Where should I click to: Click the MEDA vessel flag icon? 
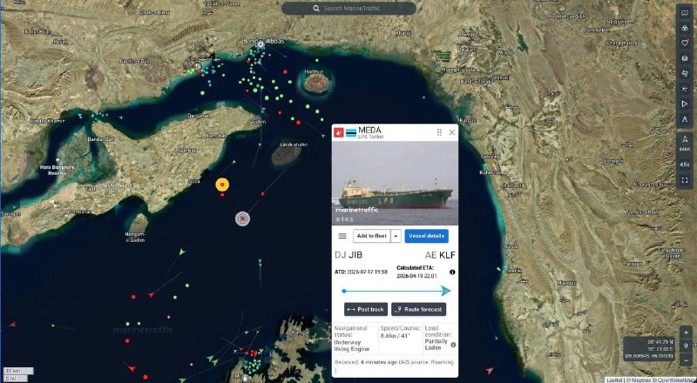(351, 132)
